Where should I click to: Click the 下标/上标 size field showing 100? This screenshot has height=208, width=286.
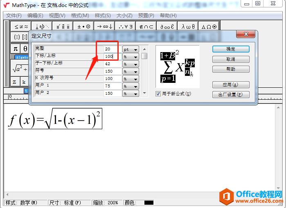click(113, 56)
